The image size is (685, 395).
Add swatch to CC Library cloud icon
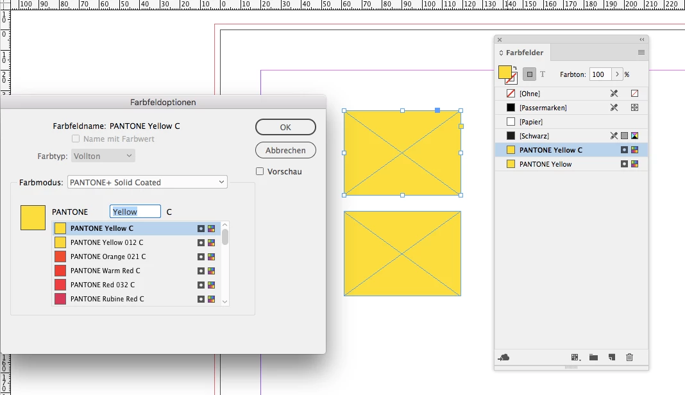pyautogui.click(x=503, y=357)
